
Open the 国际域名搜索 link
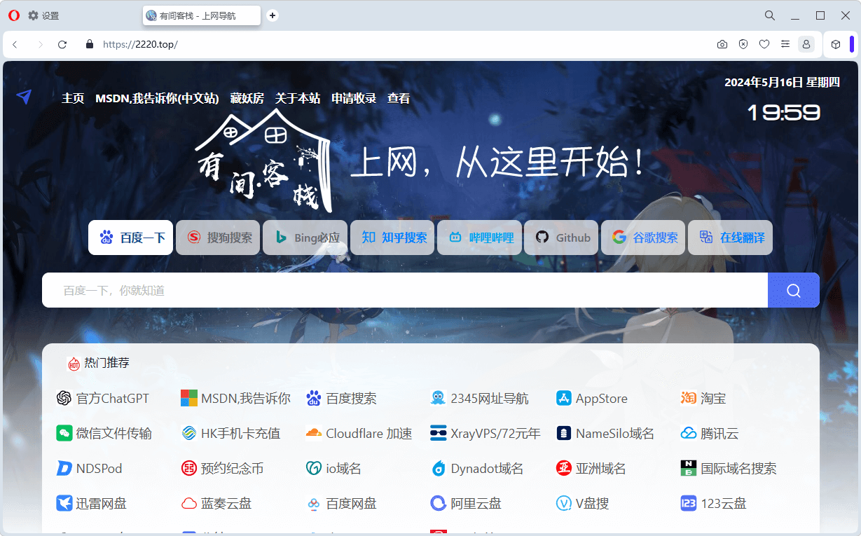click(x=729, y=469)
